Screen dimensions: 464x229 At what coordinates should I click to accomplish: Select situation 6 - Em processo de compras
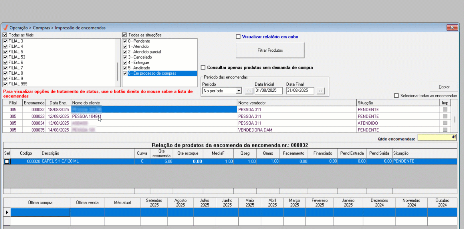coord(152,73)
